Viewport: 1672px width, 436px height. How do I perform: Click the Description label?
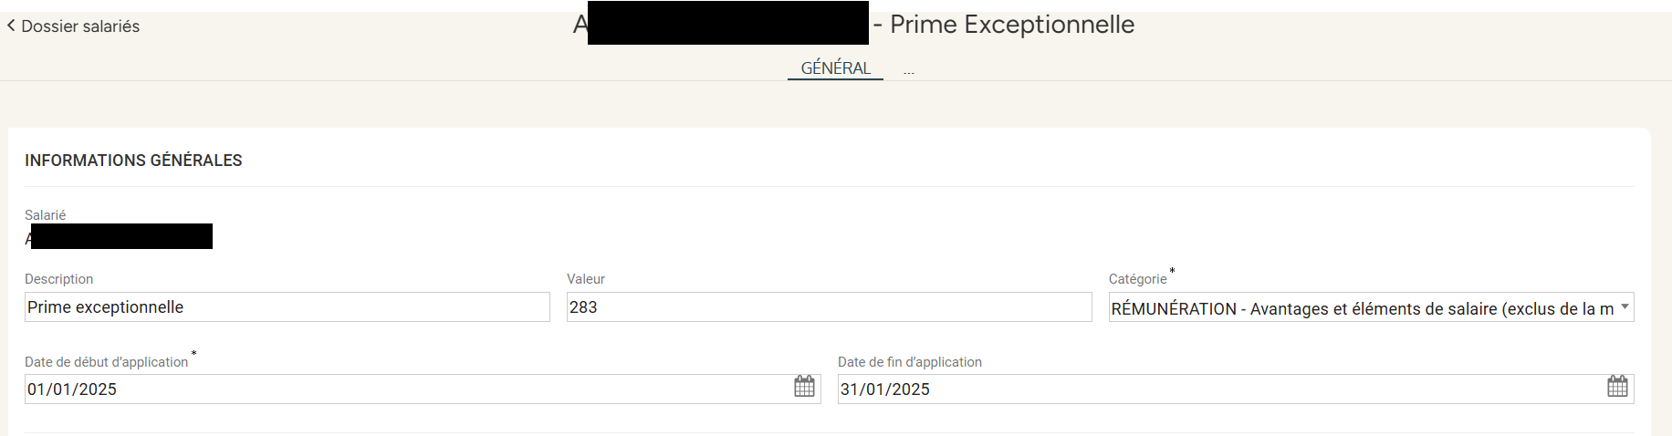click(x=58, y=279)
